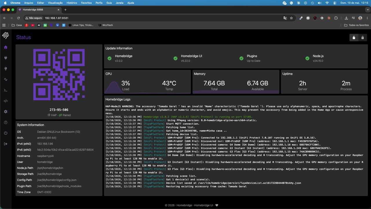371x209 pixels.
Task: Open the Accessories lightbulb icon
Action: coord(6,69)
